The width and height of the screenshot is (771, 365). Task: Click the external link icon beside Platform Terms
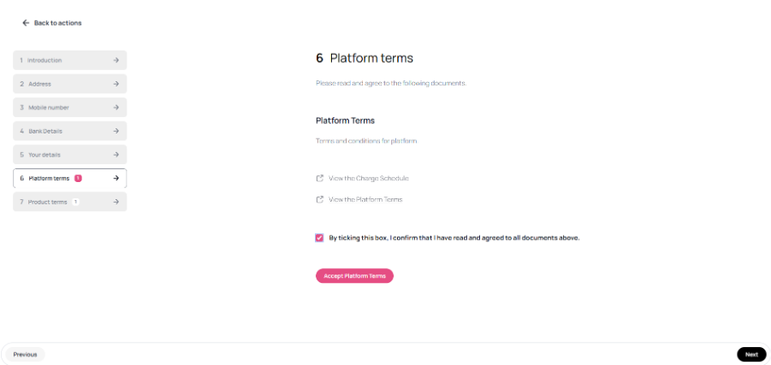click(x=320, y=199)
